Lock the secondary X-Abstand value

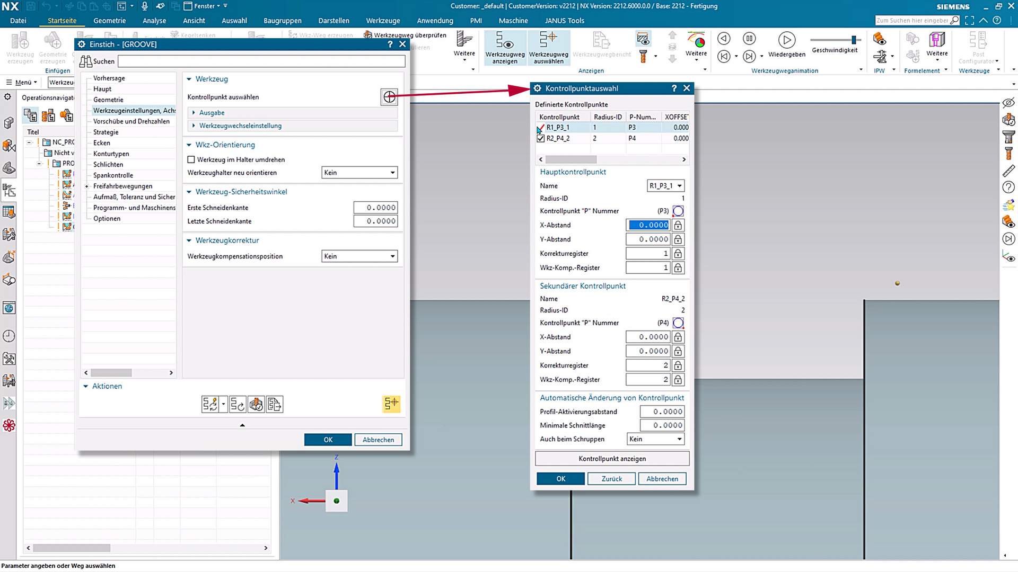click(x=678, y=337)
